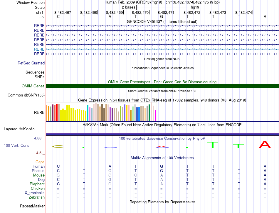Viewport: 279px width, 213px height.
Task: Click the tallest green T conservation letter
Action: pyautogui.click(x=213, y=145)
